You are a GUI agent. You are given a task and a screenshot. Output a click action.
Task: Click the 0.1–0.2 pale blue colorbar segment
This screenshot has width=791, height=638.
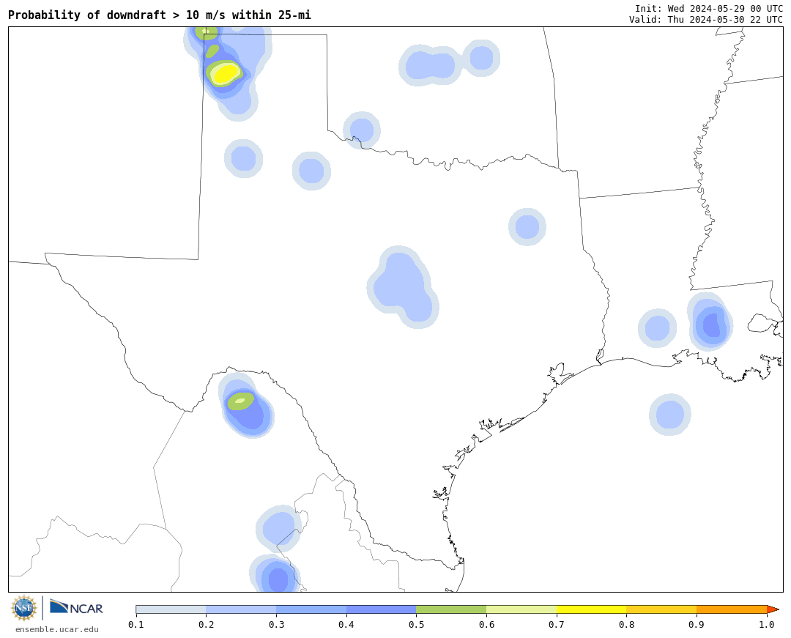[x=171, y=609]
